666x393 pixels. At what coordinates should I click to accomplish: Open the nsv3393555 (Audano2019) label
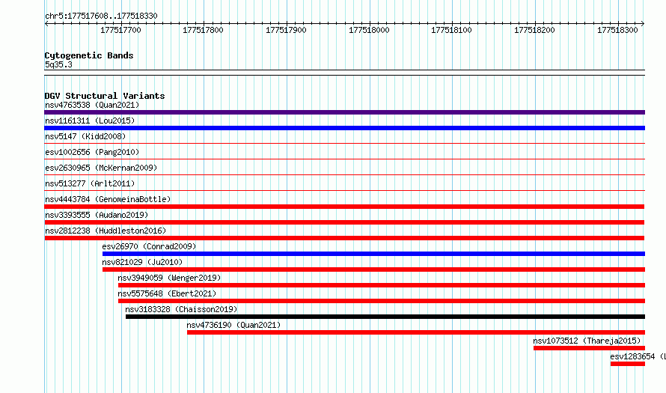pyautogui.click(x=97, y=215)
